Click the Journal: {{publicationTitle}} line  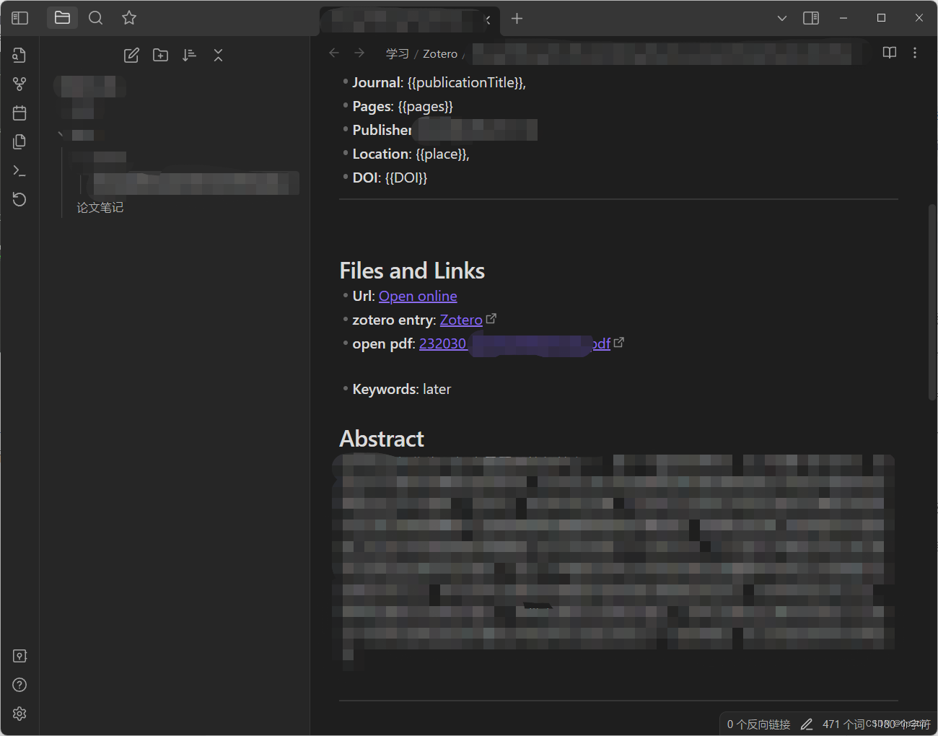point(439,82)
